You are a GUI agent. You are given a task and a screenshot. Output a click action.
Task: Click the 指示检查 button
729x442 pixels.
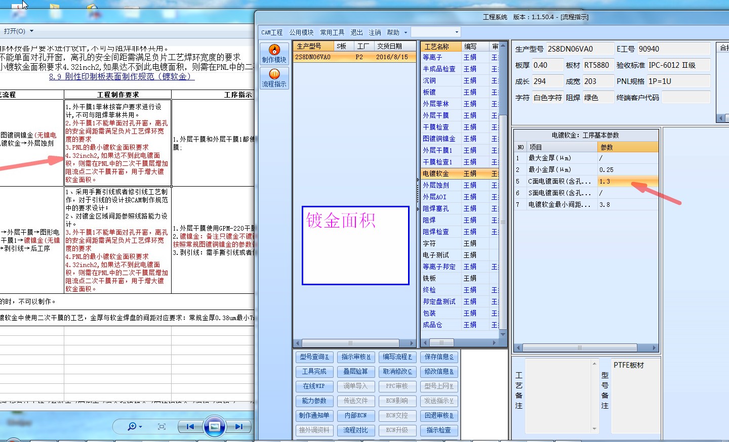[438, 430]
